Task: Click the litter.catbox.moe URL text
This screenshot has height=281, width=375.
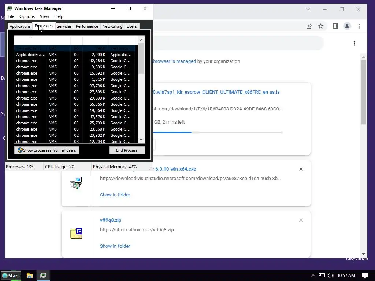Action: pos(137,230)
